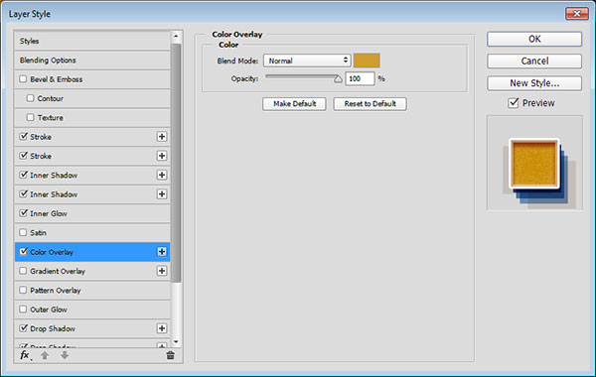Click the Opacity value input field
Viewport: 596px width, 377px height.
pos(360,78)
